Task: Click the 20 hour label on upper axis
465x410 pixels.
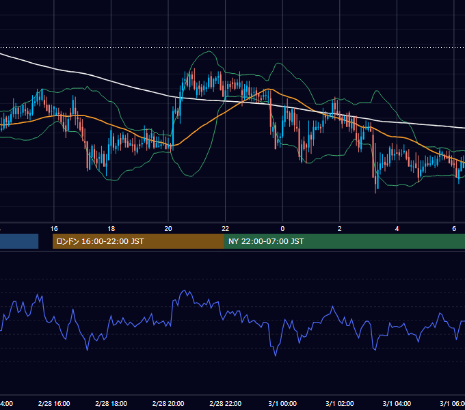Action: coord(168,229)
